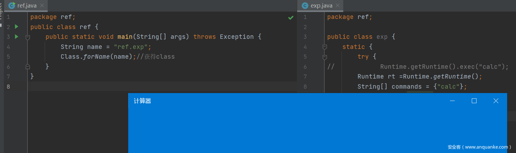The image size is (516, 153).
Task: Place the cursor on forName in ref.java
Action: click(96, 57)
